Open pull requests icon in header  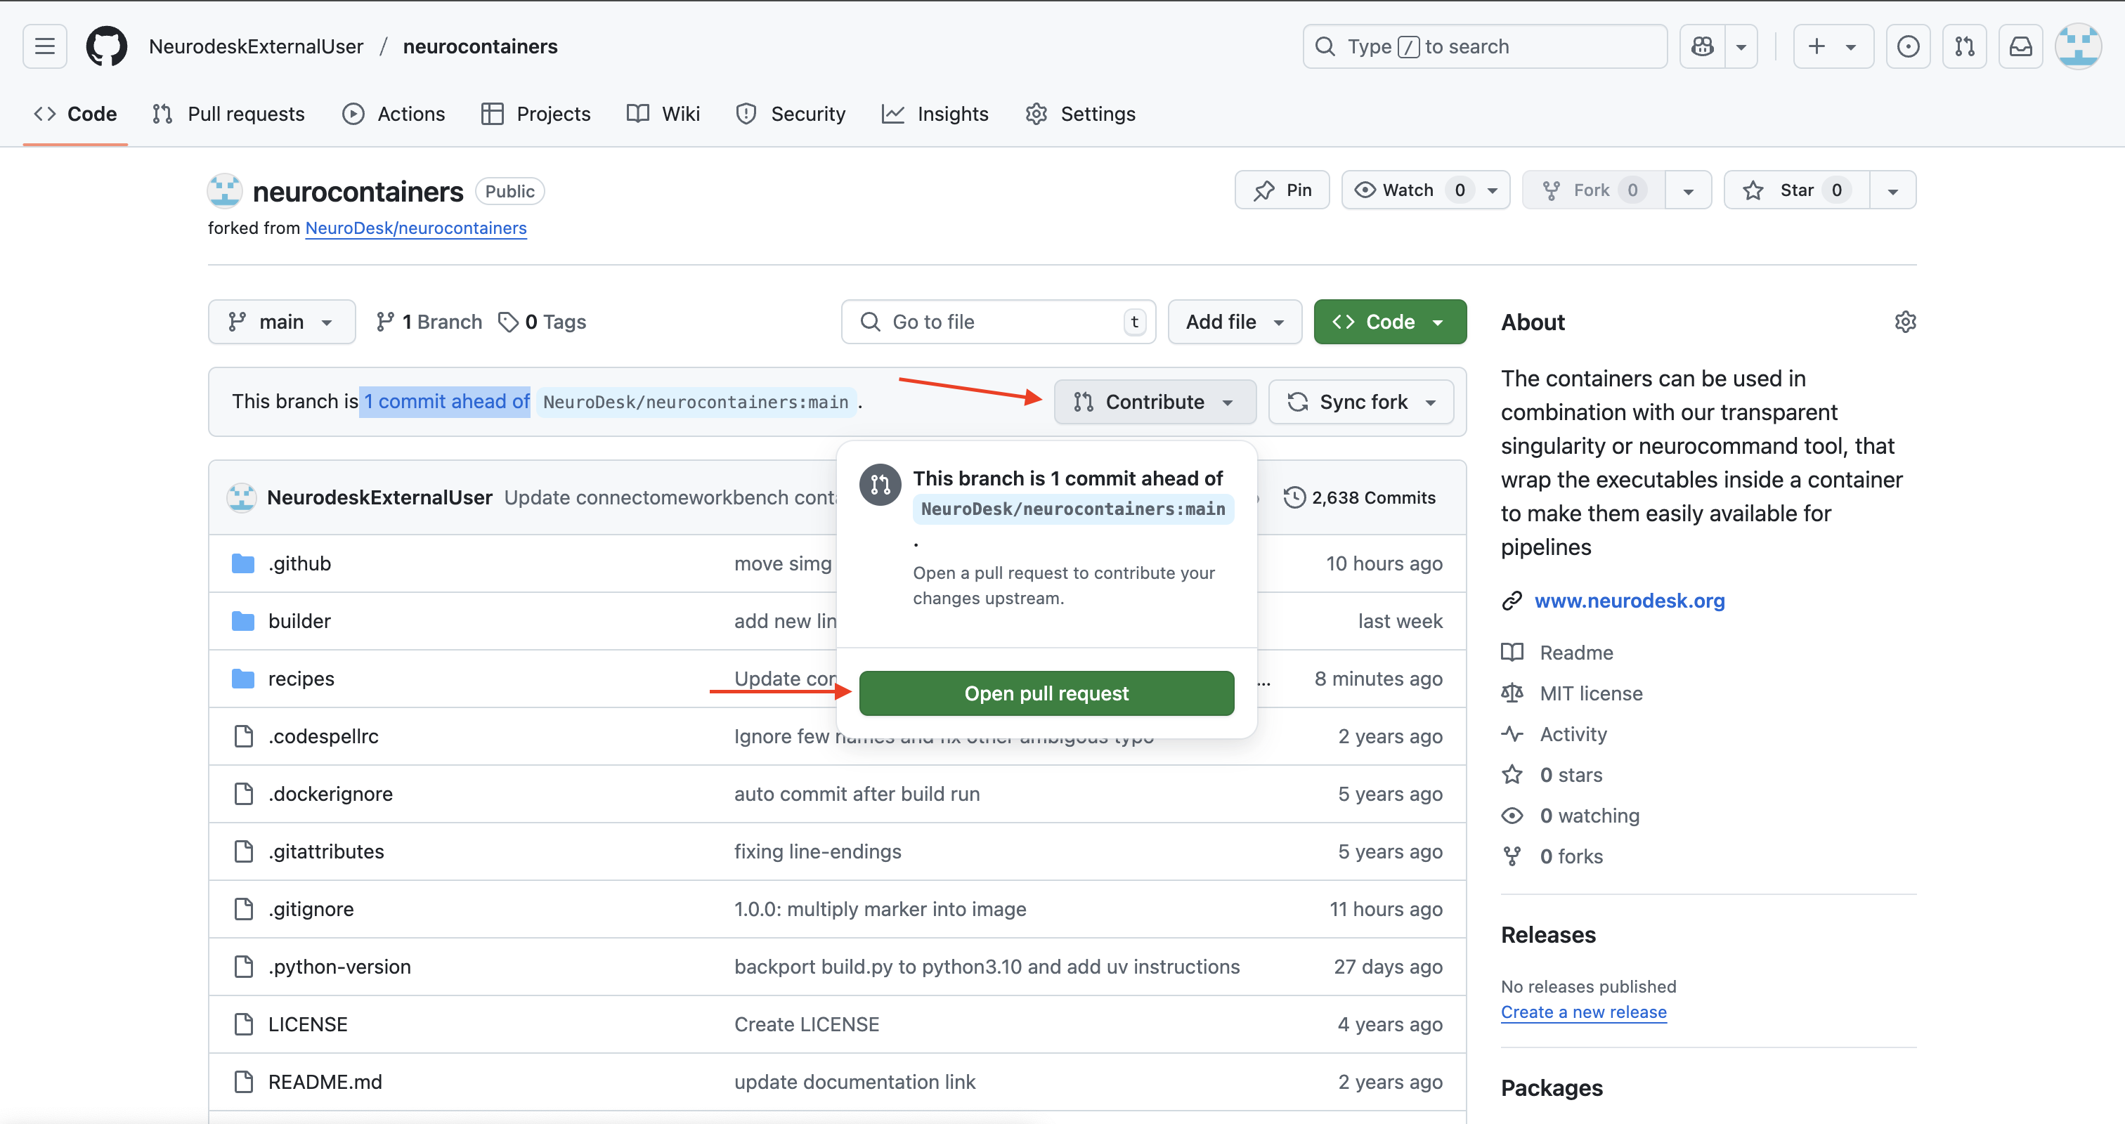pyautogui.click(x=1964, y=46)
